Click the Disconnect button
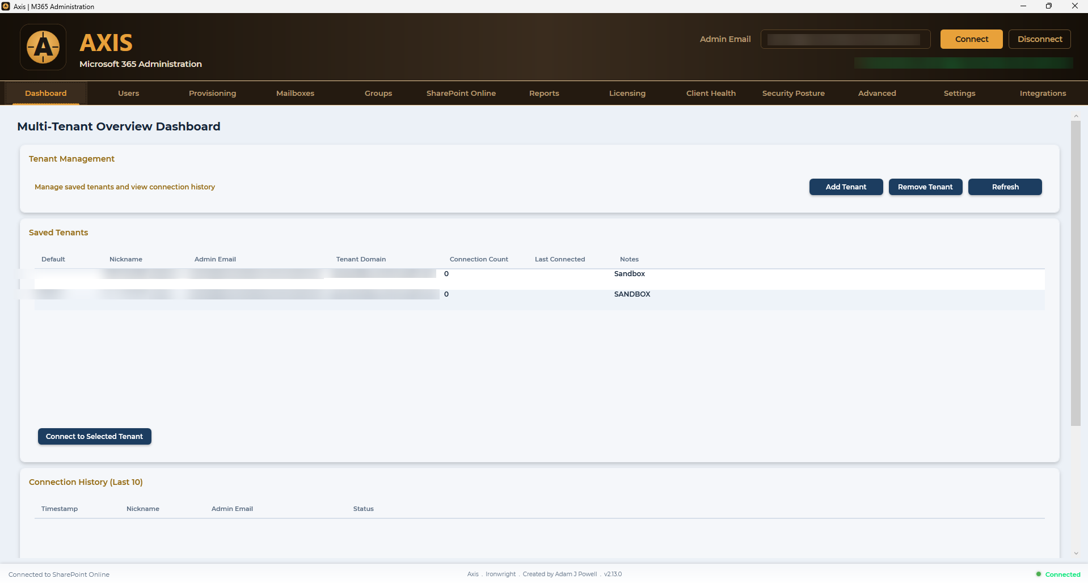 click(x=1039, y=39)
